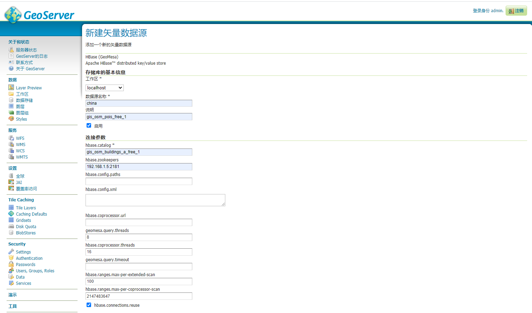Open 数据存储 using its storage icon
This screenshot has width=532, height=313.
[11, 100]
